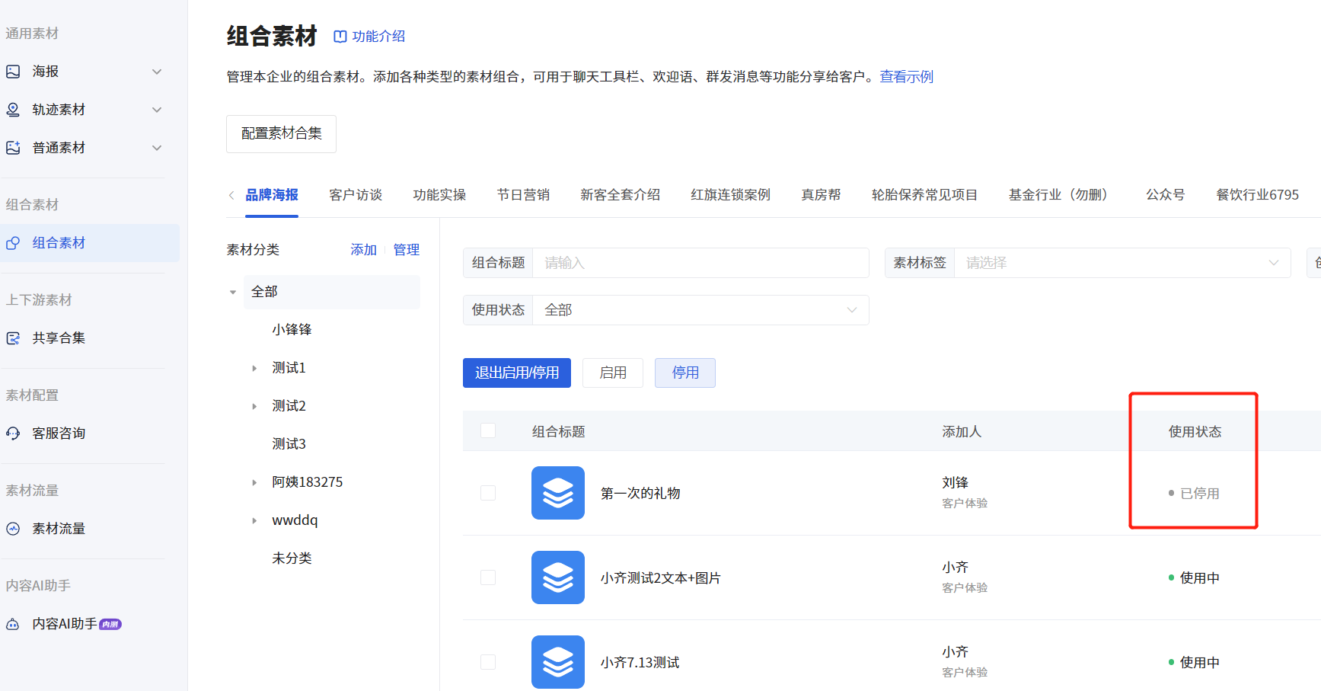
Task: Expand the 阿姨183275 tree node arrow
Action: point(254,482)
